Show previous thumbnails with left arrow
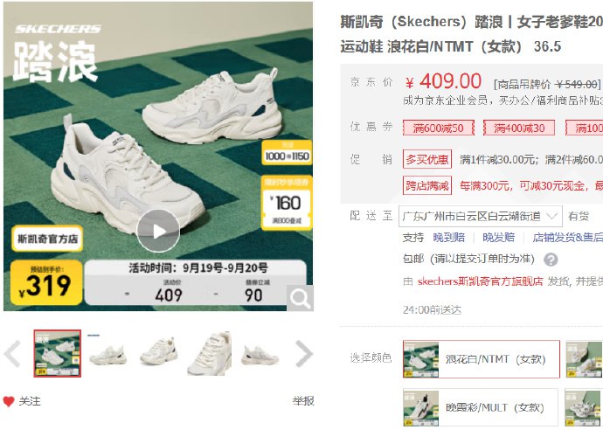The width and height of the screenshot is (603, 430). pyautogui.click(x=12, y=353)
